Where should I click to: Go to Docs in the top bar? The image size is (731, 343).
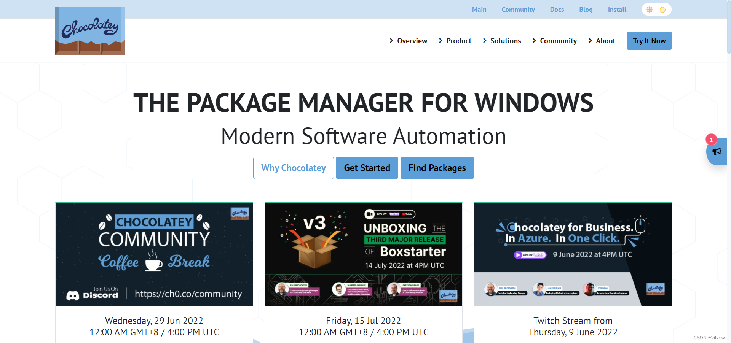(557, 10)
